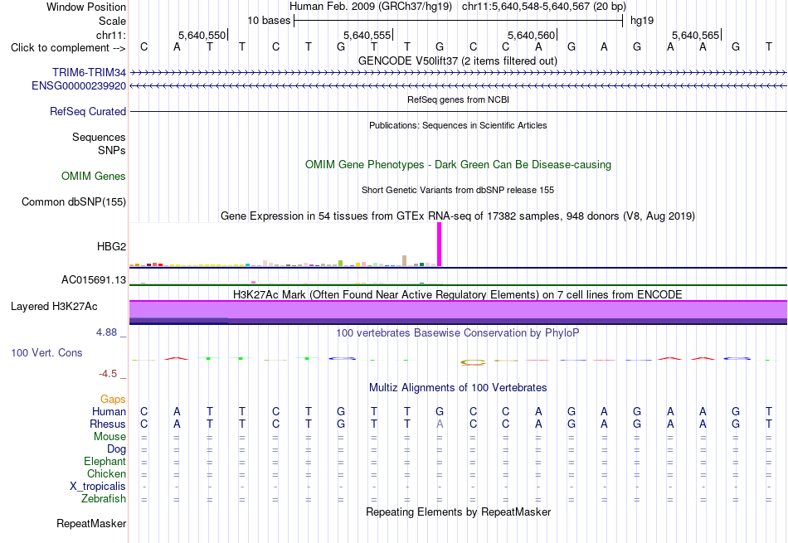Click the AC015691.13 expression label
The height and width of the screenshot is (543, 788).
tap(94, 279)
